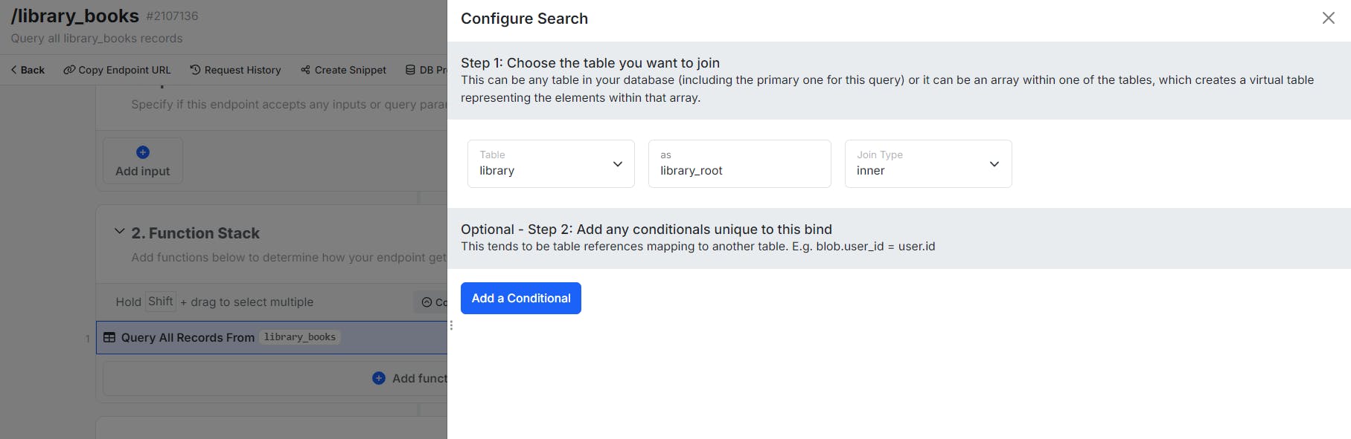Open the Table dropdown showing library

[x=551, y=163]
